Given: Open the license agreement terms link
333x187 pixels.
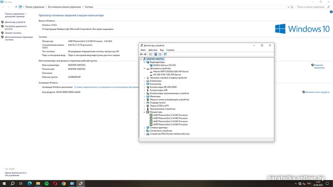Looking at the screenshot, I should [107, 87].
